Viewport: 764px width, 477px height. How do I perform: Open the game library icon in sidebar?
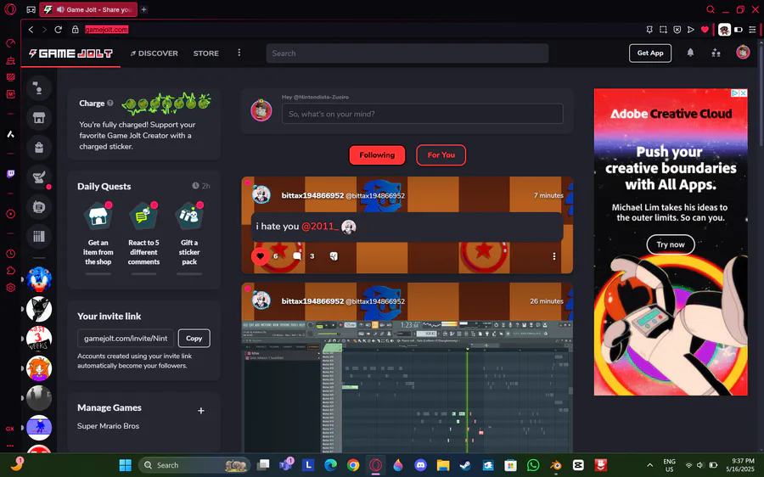(39, 237)
